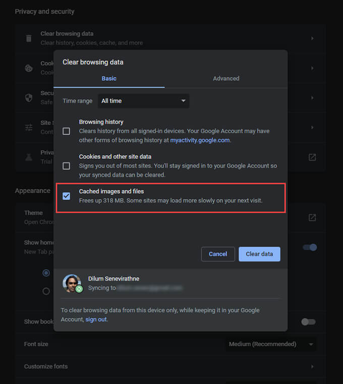Switch to the Advanced tab
Viewport: 343px width, 384px height.
point(226,79)
